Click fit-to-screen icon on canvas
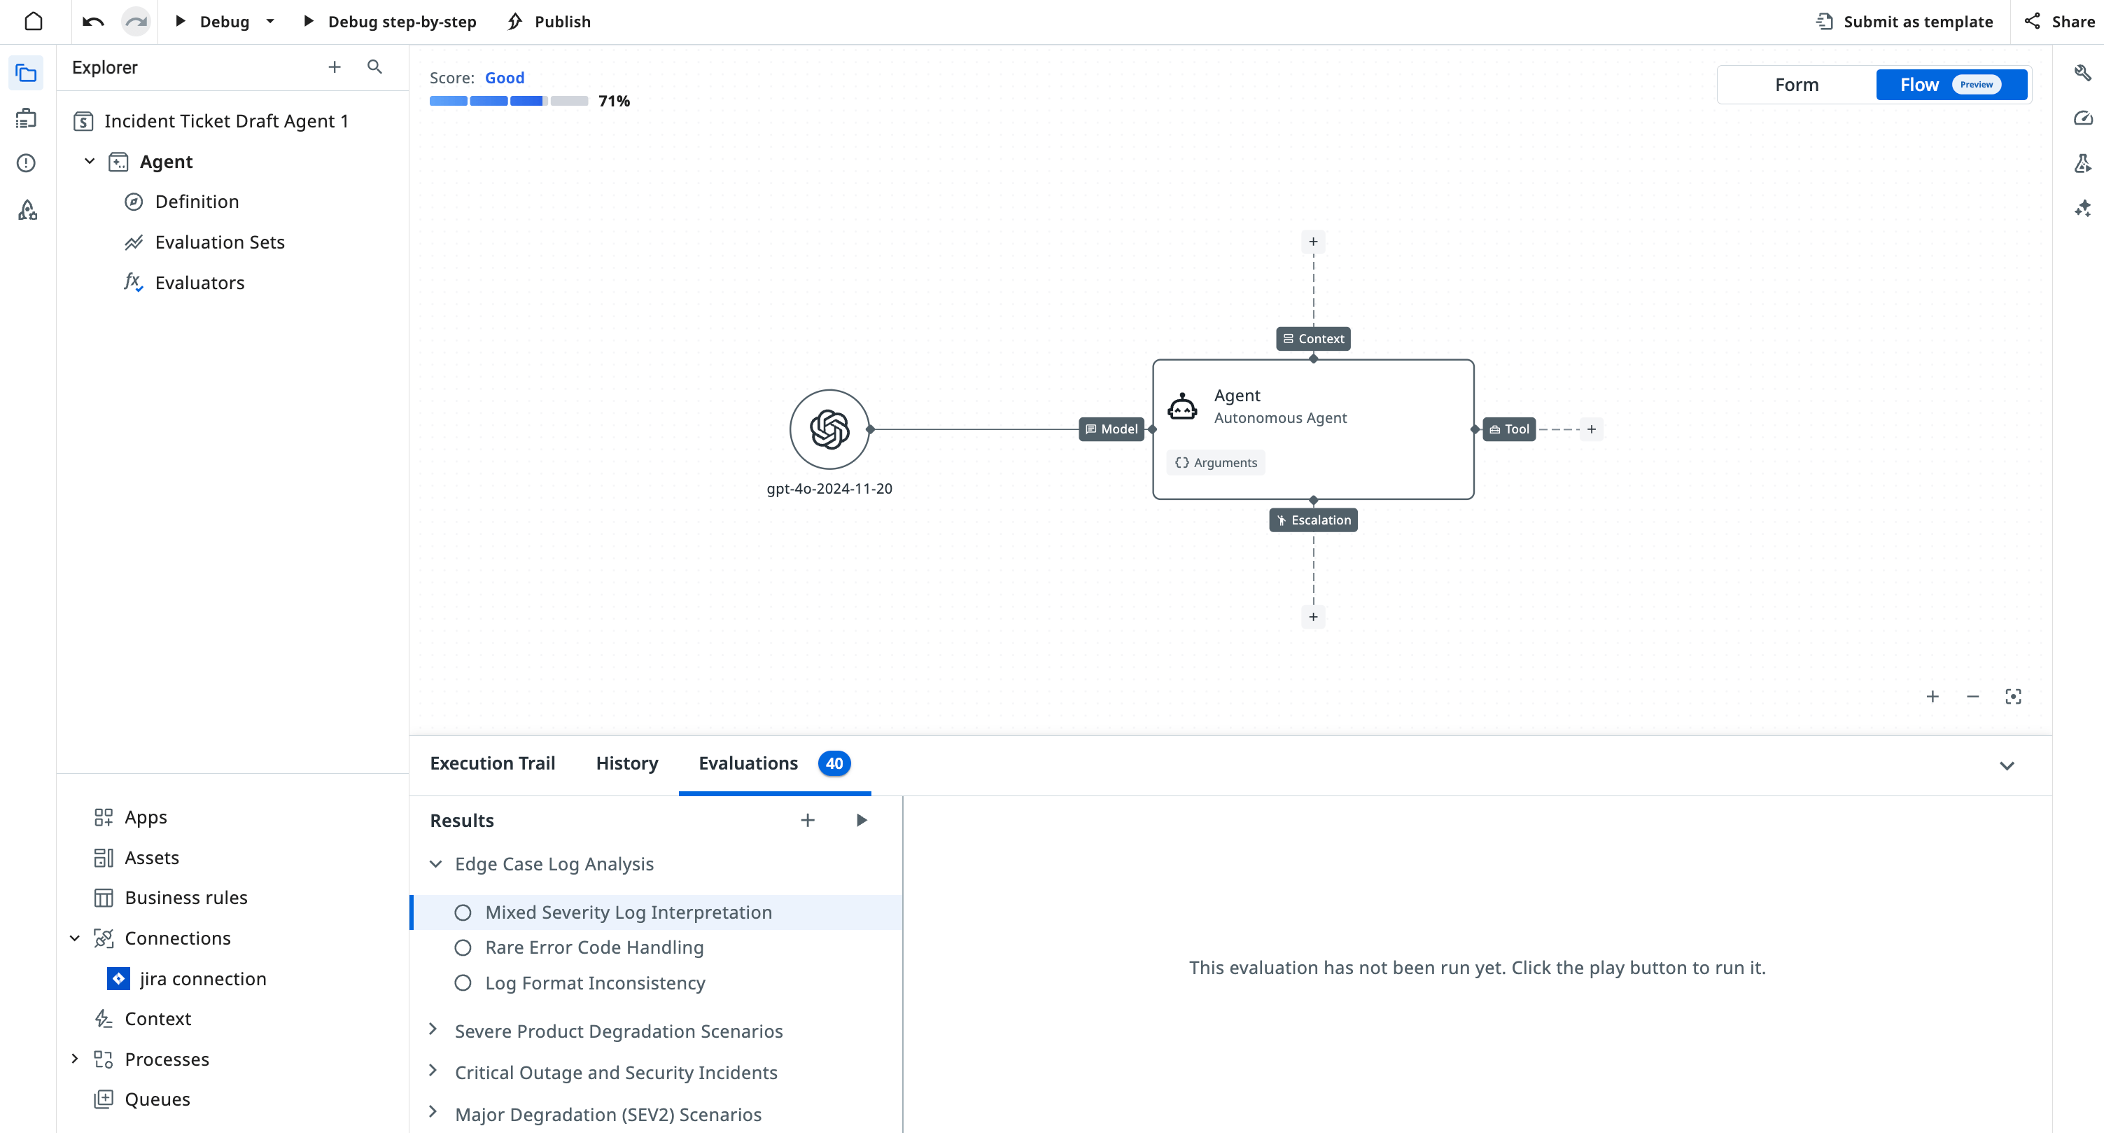 2012,696
